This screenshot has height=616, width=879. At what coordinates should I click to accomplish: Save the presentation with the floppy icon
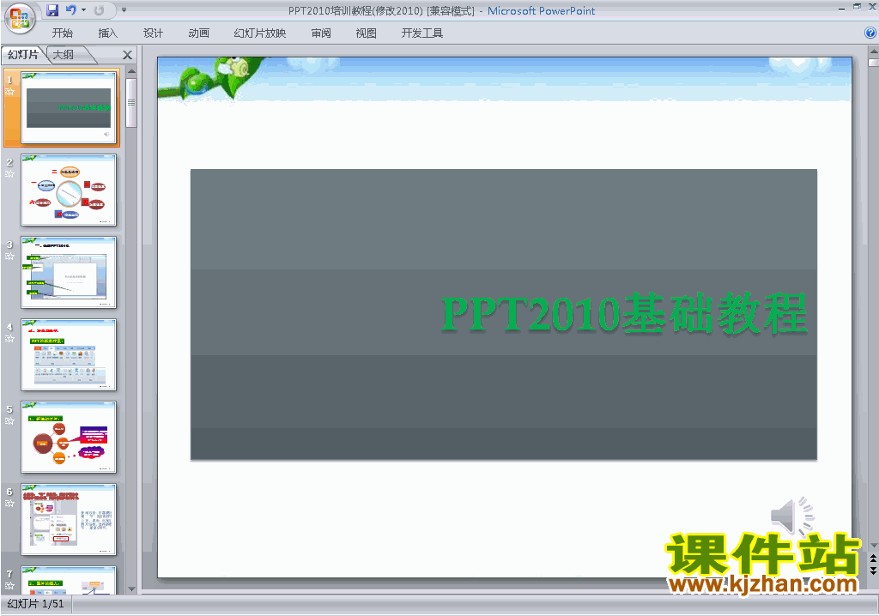52,10
